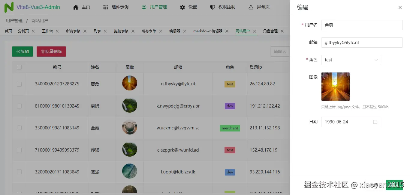Click avatar image in 范强 row

130,171
